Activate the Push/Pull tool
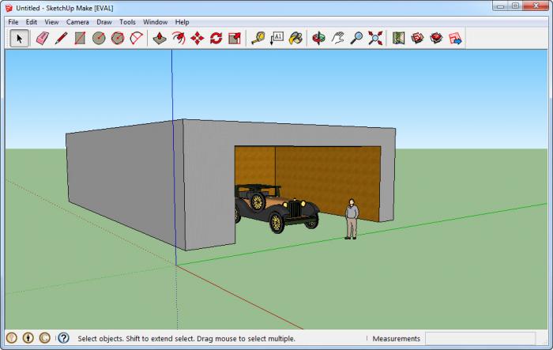Viewport: 553px width, 350px height. [160, 38]
